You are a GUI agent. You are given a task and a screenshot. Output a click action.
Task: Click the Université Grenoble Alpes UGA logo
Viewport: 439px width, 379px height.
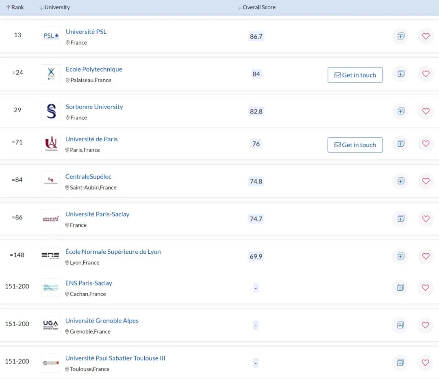[x=51, y=325]
